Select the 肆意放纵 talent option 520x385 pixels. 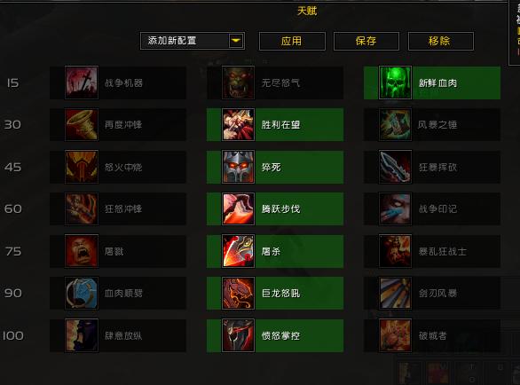click(x=118, y=335)
